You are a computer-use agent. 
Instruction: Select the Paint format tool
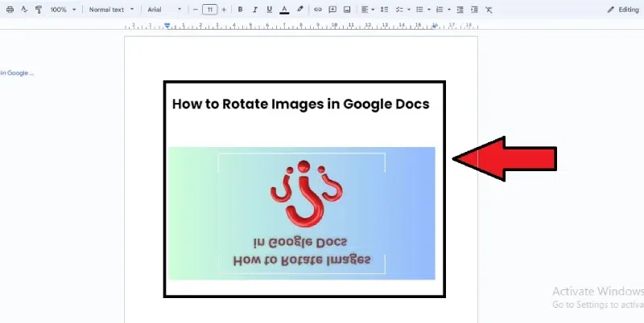38,10
